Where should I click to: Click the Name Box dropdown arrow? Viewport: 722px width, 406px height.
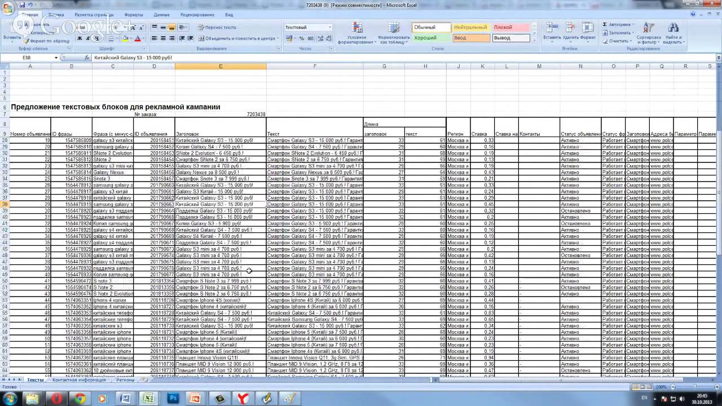[x=56, y=58]
